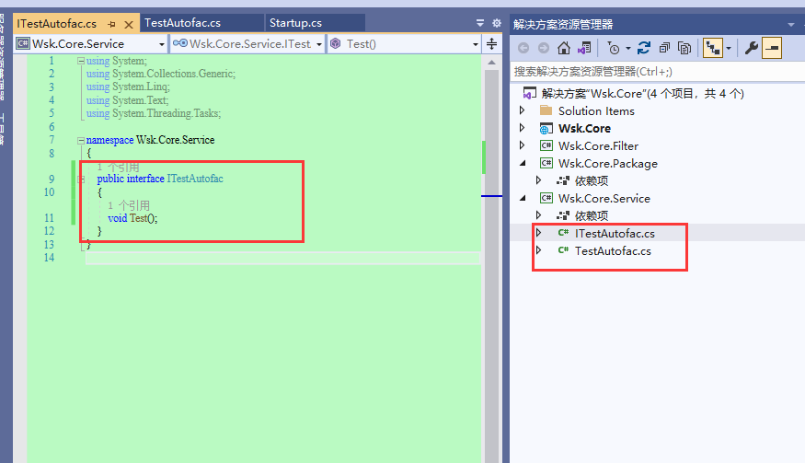Screen dimensions: 805x463
Task: Expand the Wsk.Core.Filter project
Action: pyautogui.click(x=523, y=145)
